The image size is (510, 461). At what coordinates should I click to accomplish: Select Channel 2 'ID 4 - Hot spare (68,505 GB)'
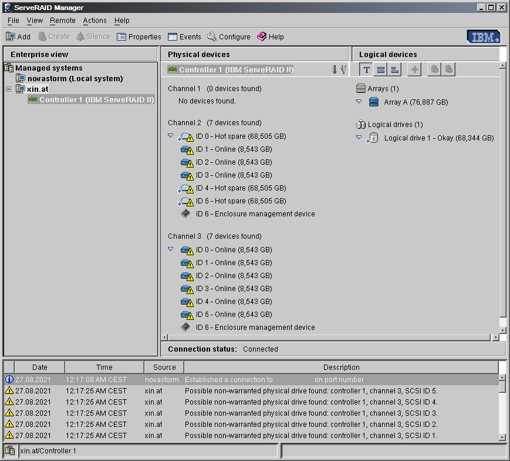241,188
